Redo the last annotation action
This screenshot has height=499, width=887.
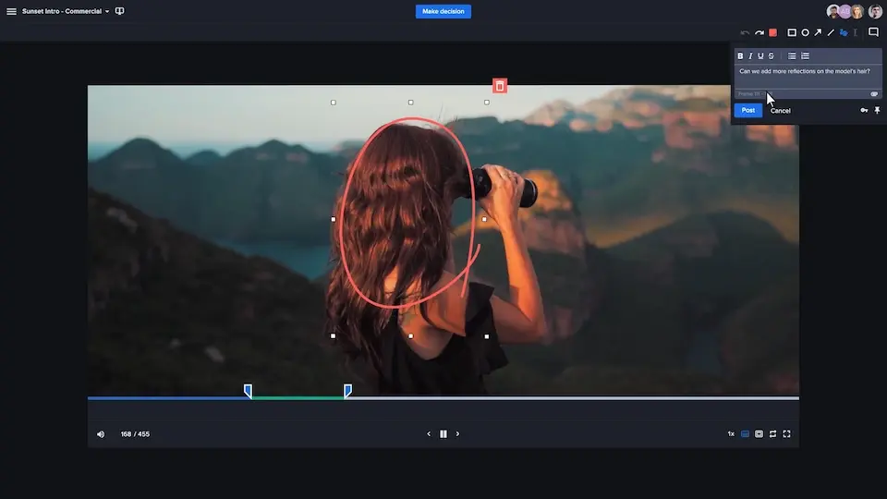pyautogui.click(x=759, y=32)
